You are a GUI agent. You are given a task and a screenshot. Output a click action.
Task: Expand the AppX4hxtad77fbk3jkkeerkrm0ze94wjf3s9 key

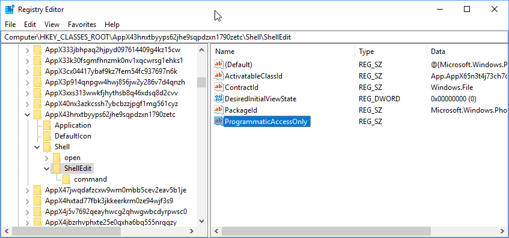pyautogui.click(x=28, y=201)
